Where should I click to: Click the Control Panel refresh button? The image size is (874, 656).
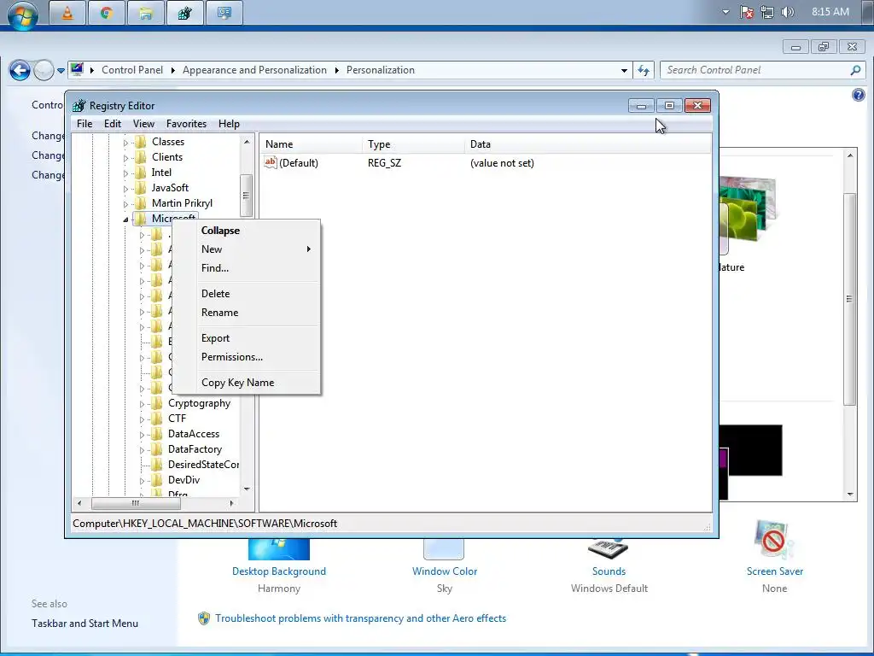(x=644, y=70)
